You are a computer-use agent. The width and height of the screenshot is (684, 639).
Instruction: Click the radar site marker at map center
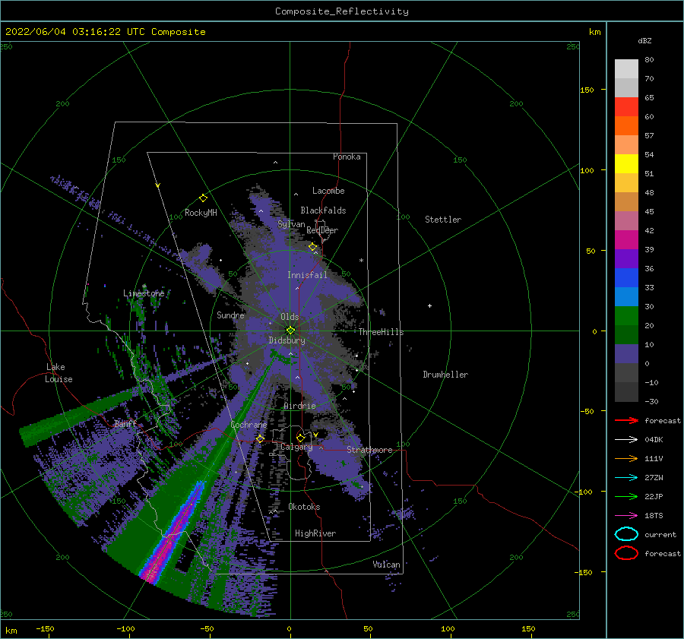290,331
